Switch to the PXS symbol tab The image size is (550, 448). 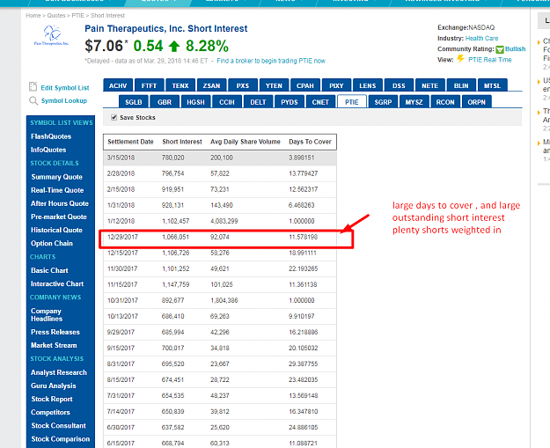(243, 85)
